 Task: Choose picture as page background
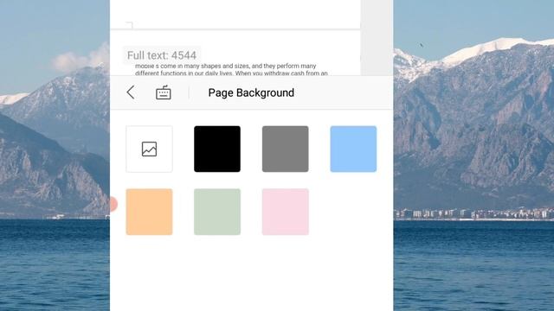pyautogui.click(x=149, y=149)
